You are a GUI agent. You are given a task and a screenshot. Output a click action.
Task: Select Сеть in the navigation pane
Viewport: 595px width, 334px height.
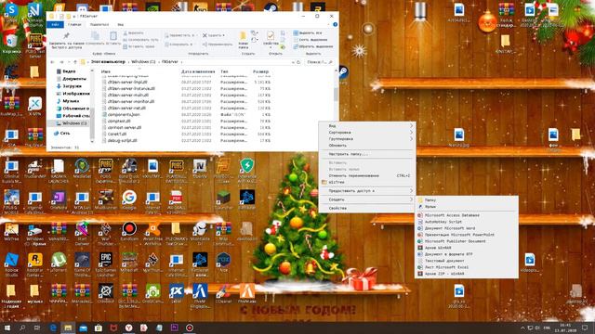[61, 134]
